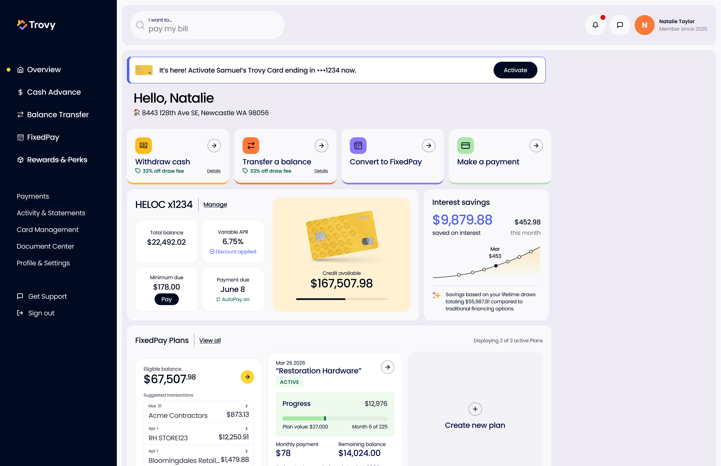Click the Trovy logo
Screen dimensions: 721x466
point(36,25)
